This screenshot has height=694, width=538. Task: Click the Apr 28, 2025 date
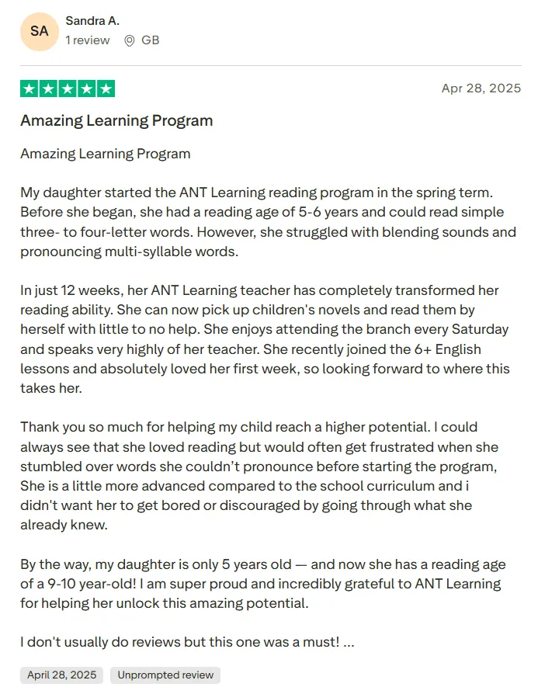coord(481,88)
